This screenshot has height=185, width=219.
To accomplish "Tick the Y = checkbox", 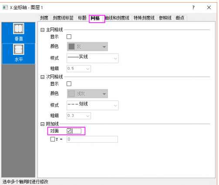I will tap(53, 139).
